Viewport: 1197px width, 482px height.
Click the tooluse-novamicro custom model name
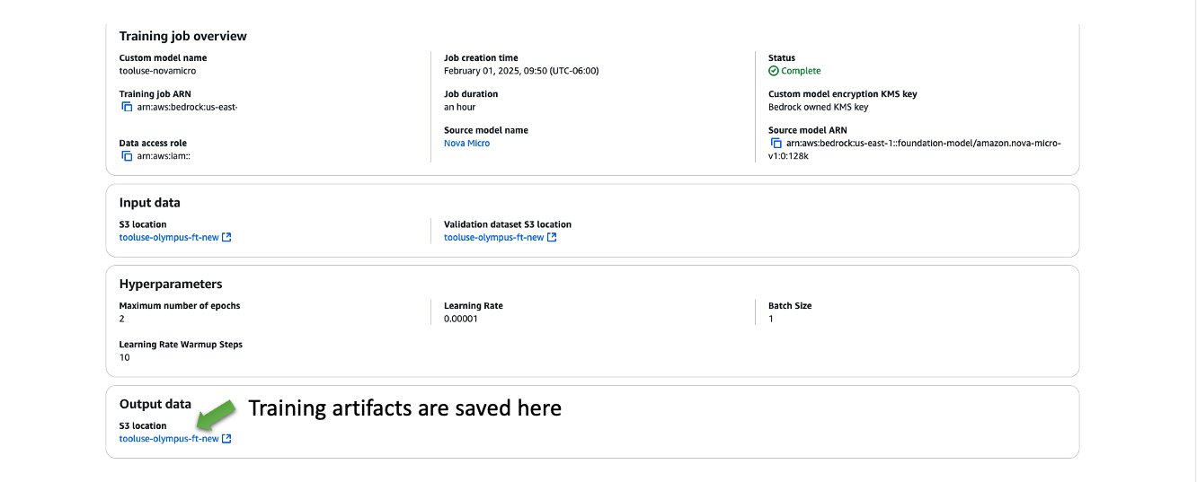157,71
